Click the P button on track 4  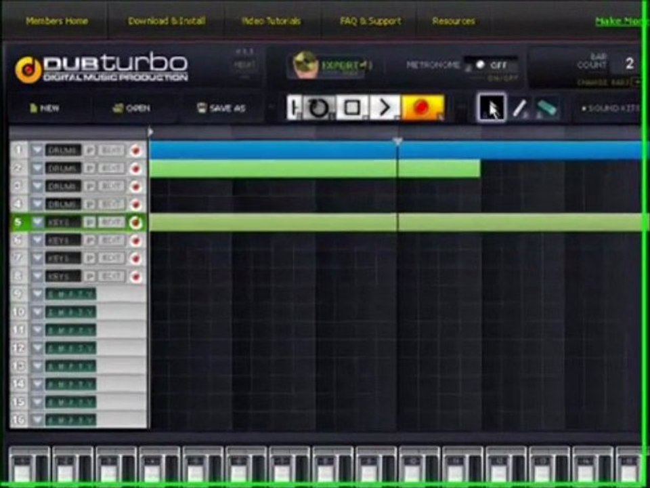[89, 204]
